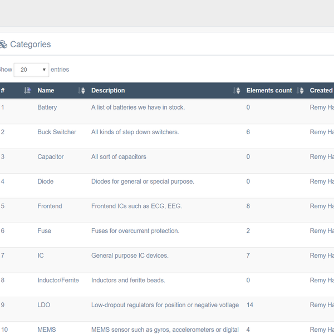Sort by Created column header
Screen dimensions: 334x334
click(x=321, y=90)
